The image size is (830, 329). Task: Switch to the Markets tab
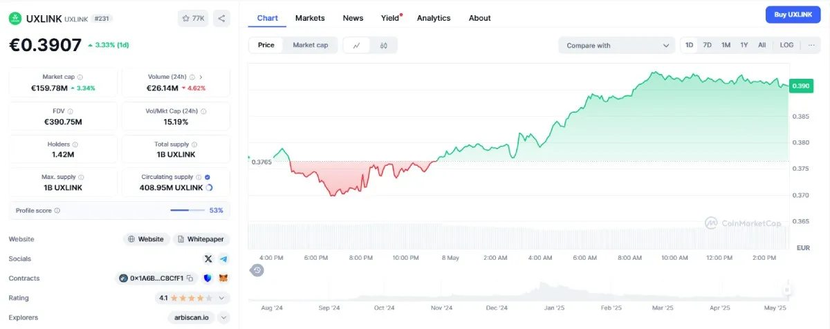pyautogui.click(x=310, y=18)
